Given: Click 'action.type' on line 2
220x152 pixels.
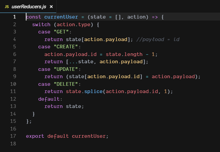Looking at the screenshot, I should (73, 25).
